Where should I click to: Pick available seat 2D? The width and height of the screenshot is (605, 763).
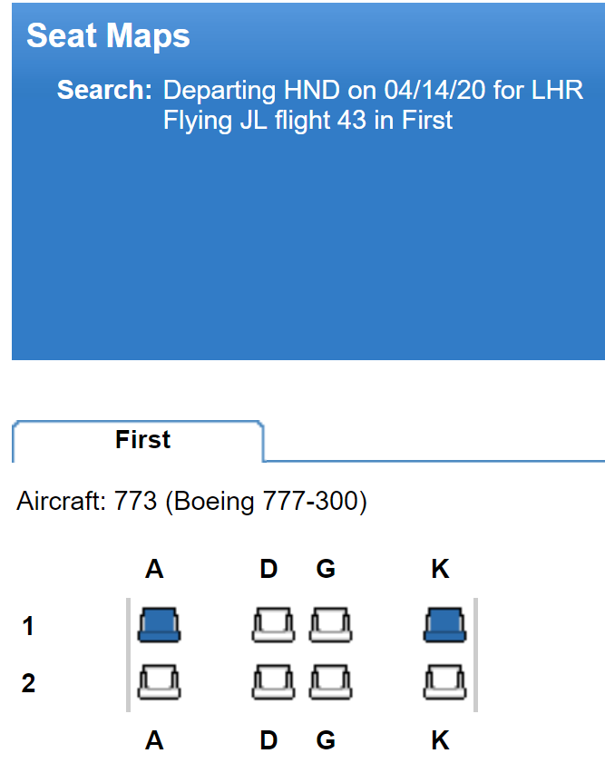click(x=273, y=682)
